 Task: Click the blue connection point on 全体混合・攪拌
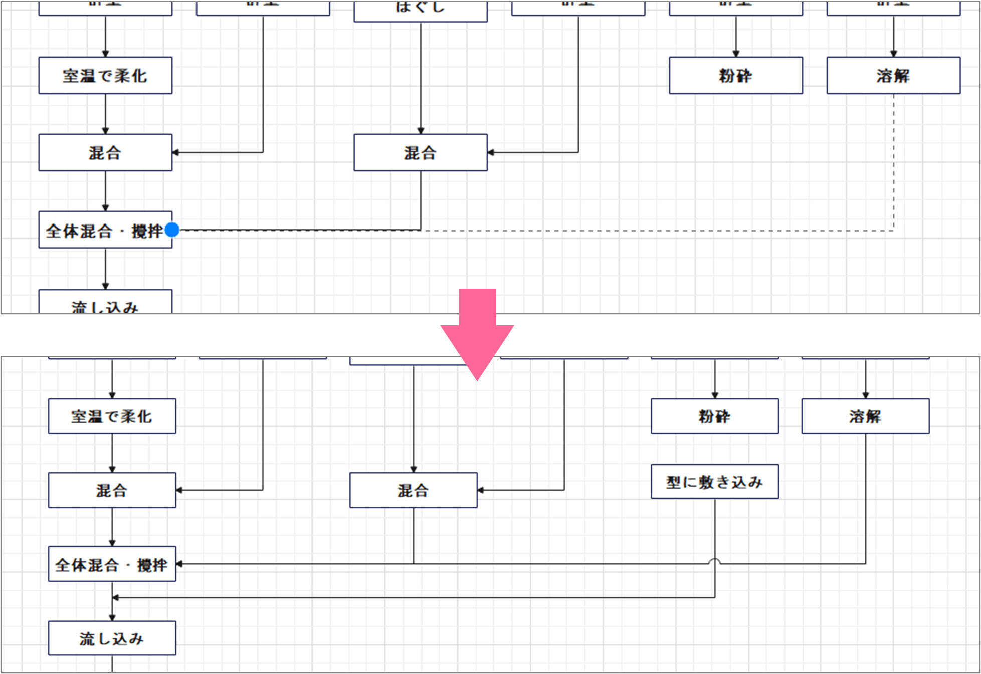click(x=172, y=230)
